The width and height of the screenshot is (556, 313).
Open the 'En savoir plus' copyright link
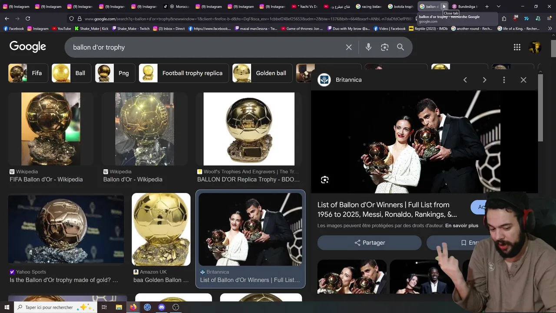[462, 226]
